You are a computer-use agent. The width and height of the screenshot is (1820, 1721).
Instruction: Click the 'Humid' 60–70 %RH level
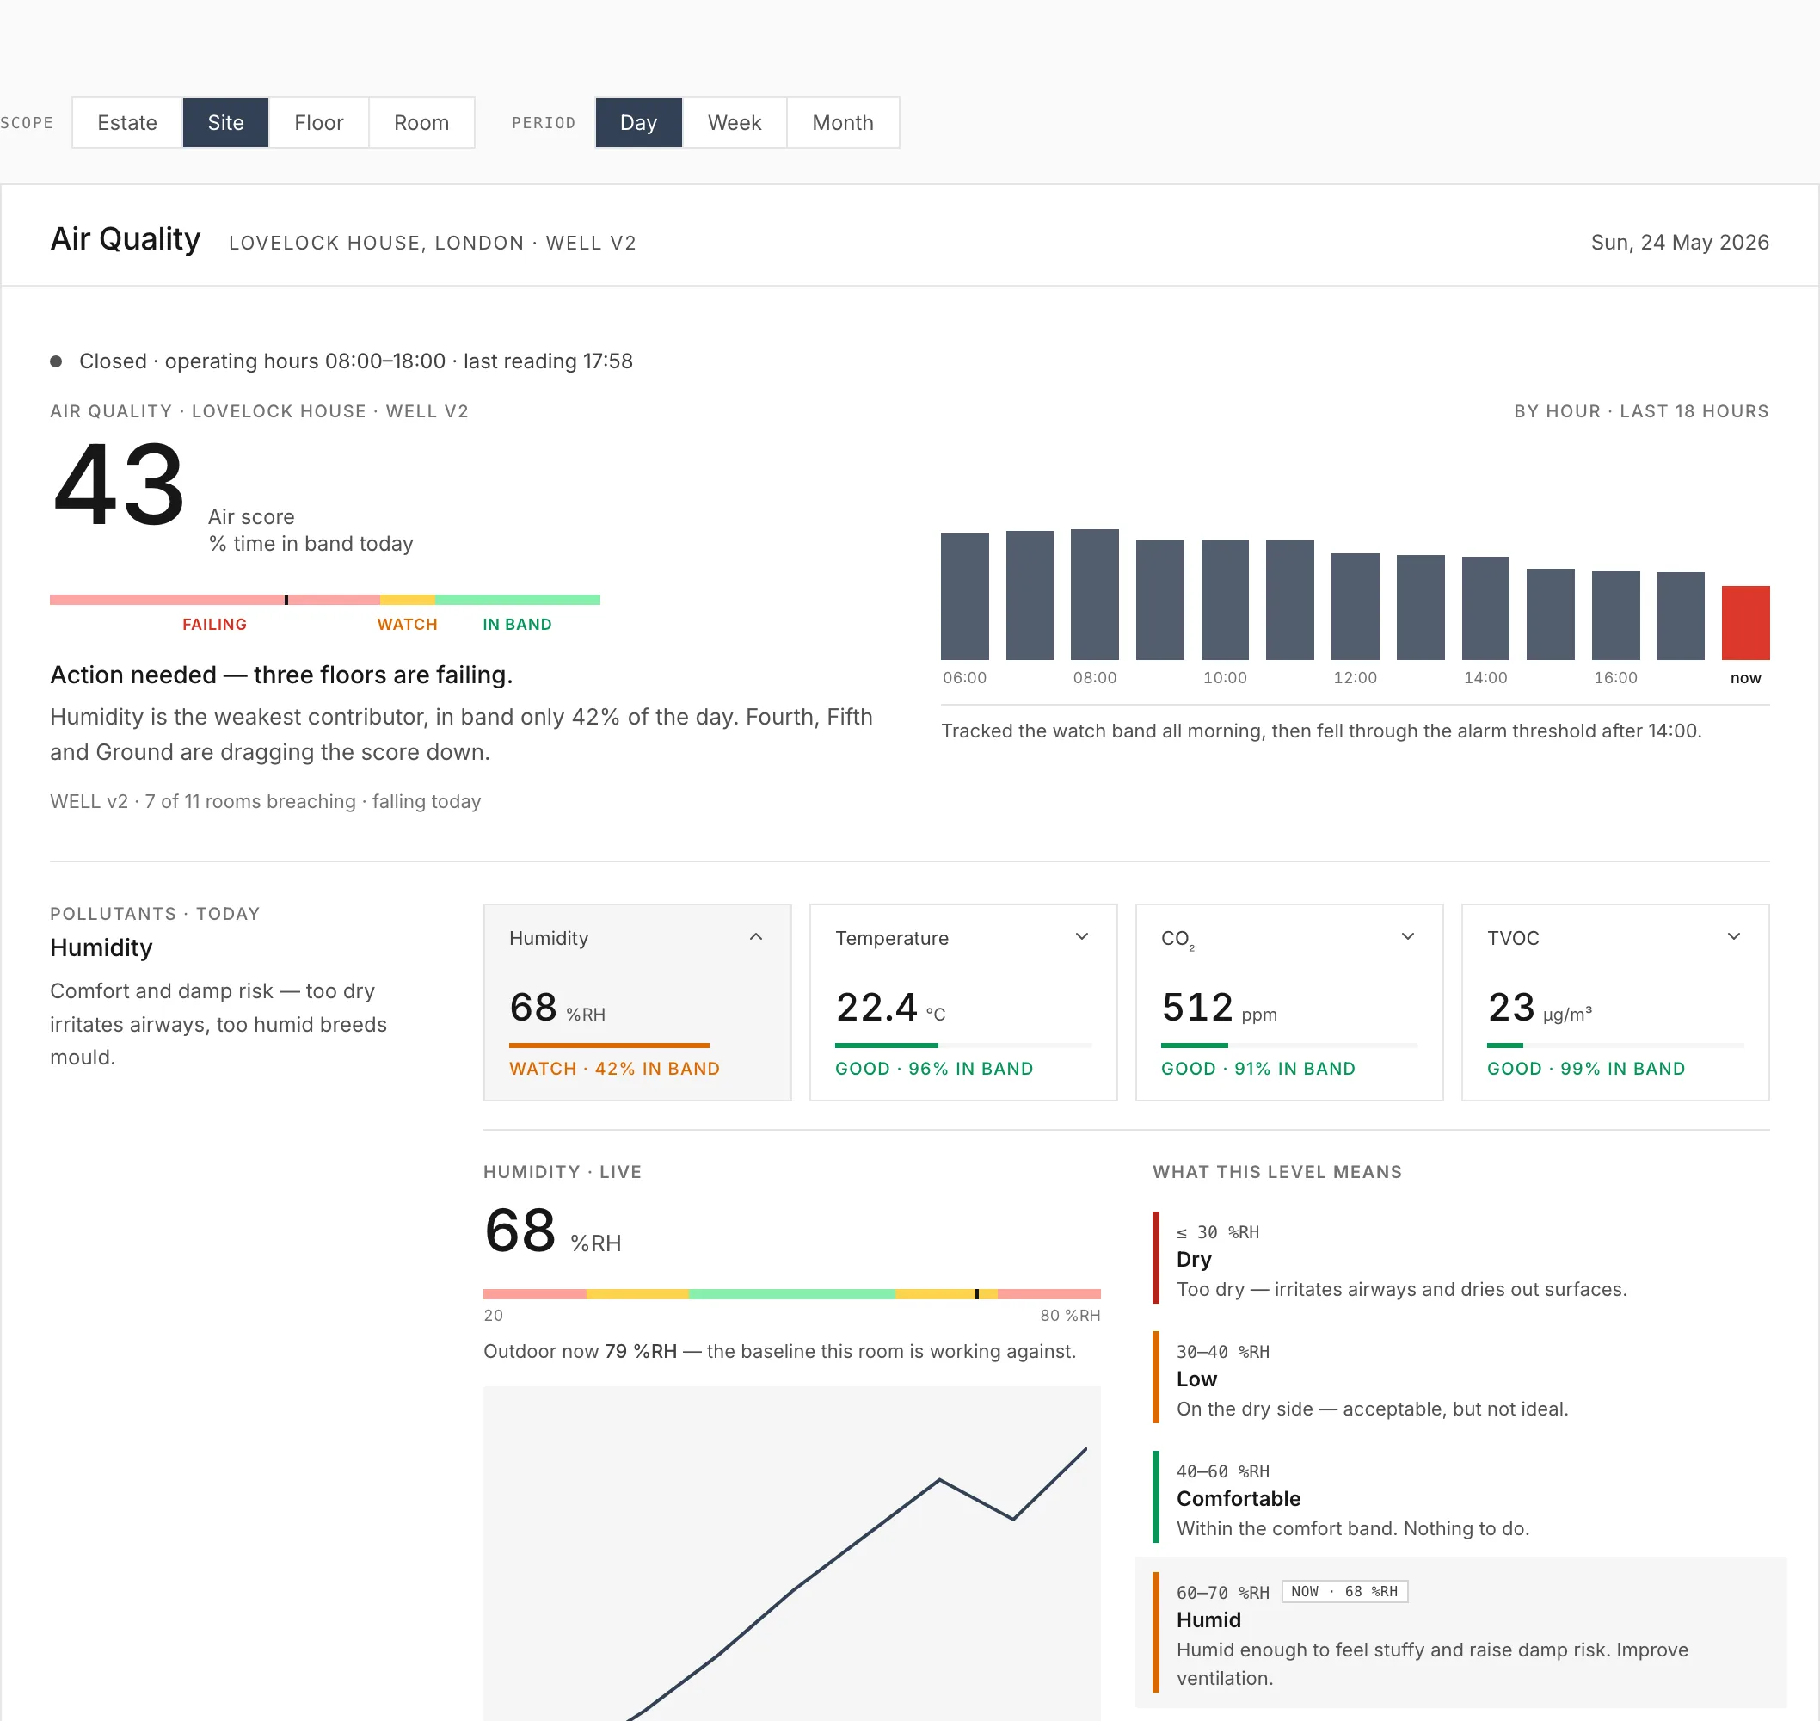tap(1460, 1632)
